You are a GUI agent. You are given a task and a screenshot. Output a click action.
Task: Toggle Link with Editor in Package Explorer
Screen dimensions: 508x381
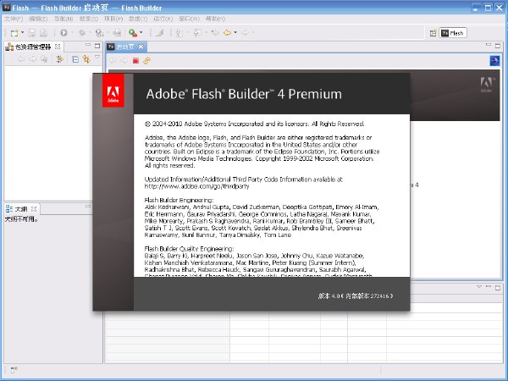[x=86, y=59]
